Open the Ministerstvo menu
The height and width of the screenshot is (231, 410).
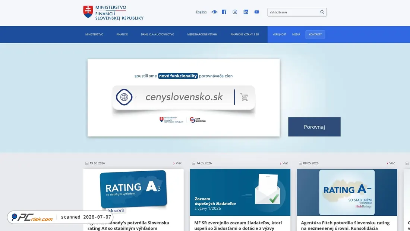(94, 34)
